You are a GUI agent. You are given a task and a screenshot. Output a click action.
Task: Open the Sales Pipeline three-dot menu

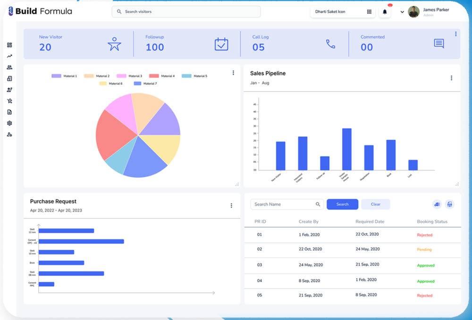point(451,78)
